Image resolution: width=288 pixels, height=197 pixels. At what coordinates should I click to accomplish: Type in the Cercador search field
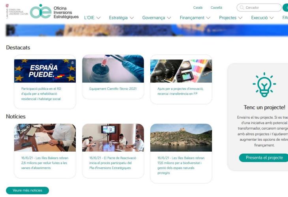click(260, 7)
